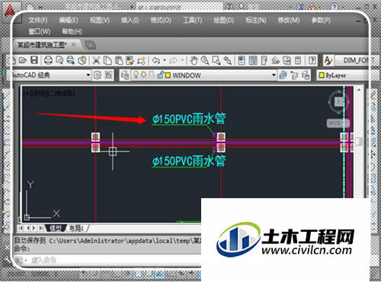The image size is (381, 282).
Task: Click ByLayer yellow color swatch
Action: 322,75
